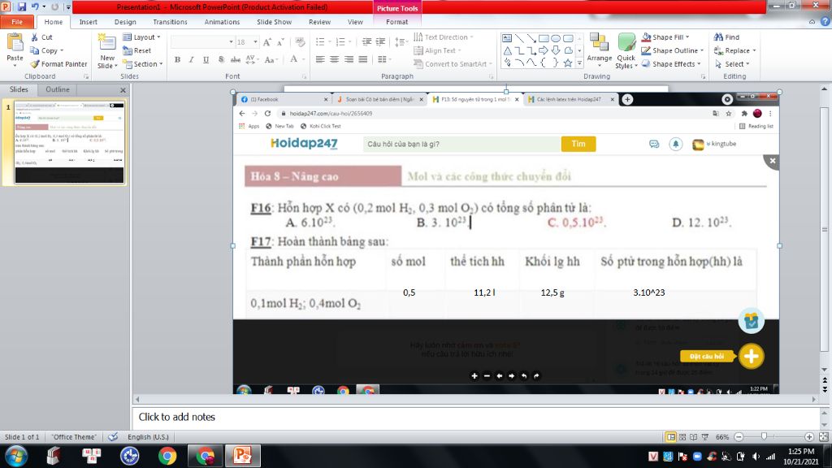Switch to Slide Sorter view
This screenshot has height=468, width=832.
click(x=682, y=436)
